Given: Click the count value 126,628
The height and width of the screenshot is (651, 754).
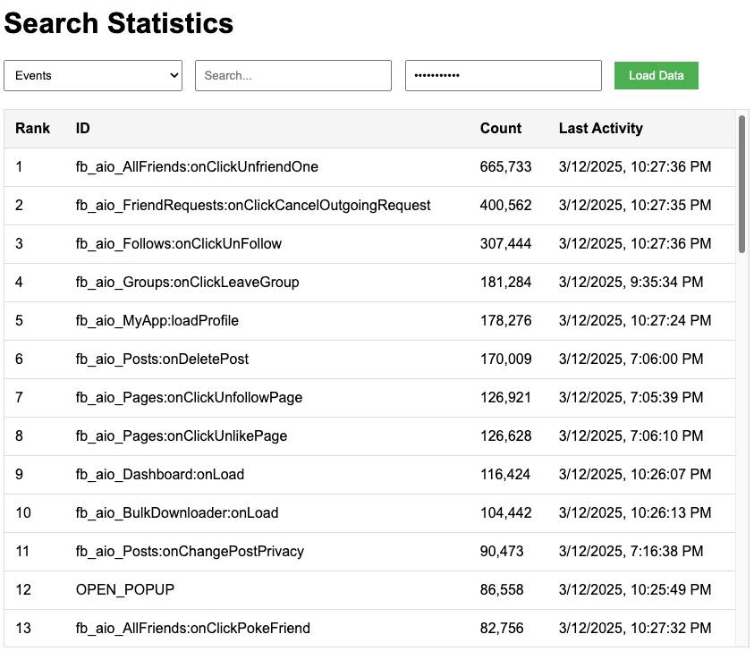Looking at the screenshot, I should pos(506,436).
